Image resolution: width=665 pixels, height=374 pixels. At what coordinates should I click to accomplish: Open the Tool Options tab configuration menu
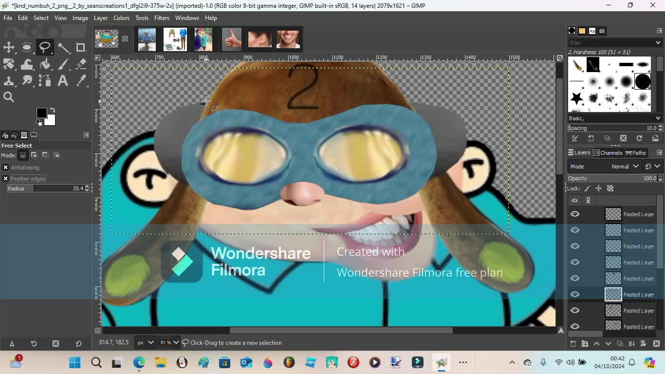pyautogui.click(x=86, y=135)
